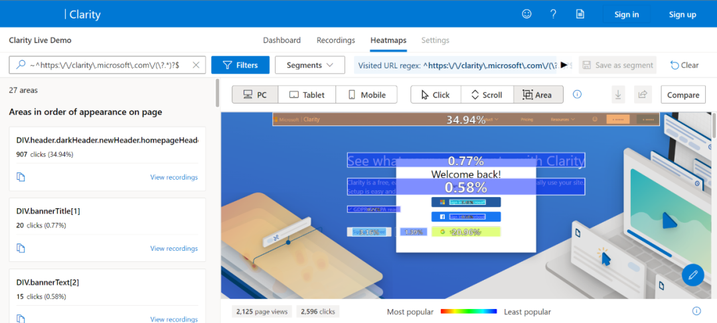The image size is (717, 323).
Task: Click the URL regex search field
Action: 107,65
